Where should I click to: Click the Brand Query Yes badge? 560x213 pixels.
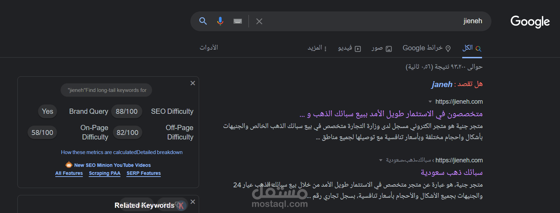(x=48, y=111)
